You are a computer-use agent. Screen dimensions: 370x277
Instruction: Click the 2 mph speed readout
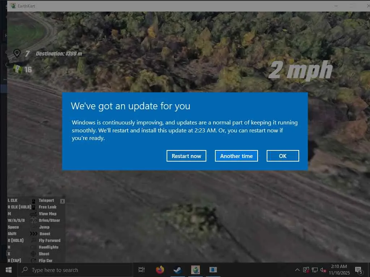point(300,70)
